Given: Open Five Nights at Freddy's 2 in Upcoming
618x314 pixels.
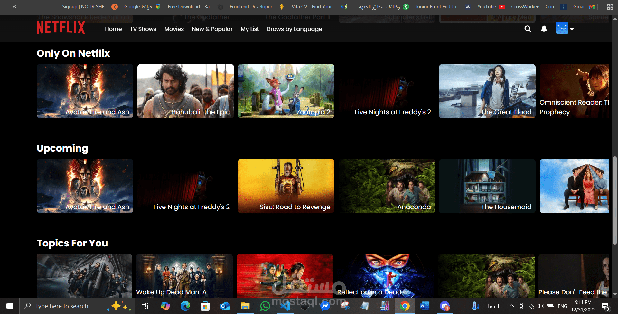Looking at the screenshot, I should 186,186.
